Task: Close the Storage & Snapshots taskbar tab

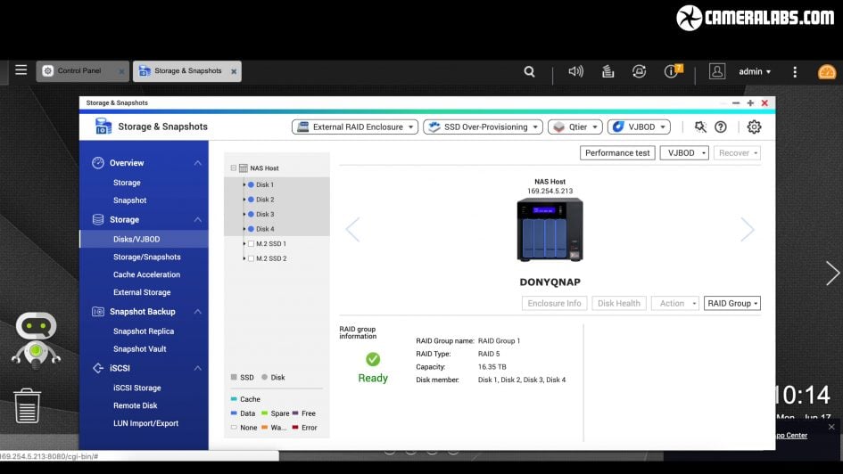Action: (234, 71)
